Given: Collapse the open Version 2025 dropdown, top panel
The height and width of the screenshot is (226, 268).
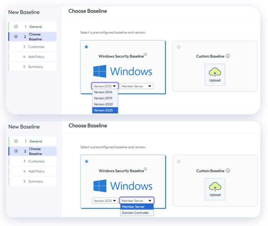Looking at the screenshot, I should pos(105,86).
